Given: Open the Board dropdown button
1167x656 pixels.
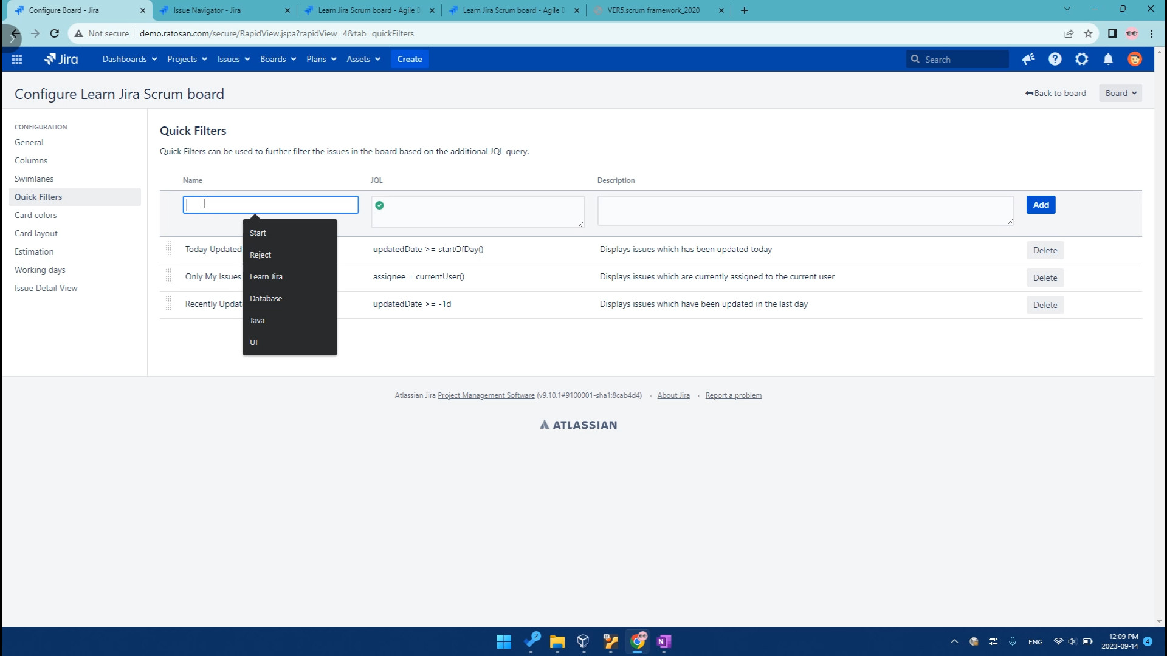Looking at the screenshot, I should click(x=1120, y=93).
